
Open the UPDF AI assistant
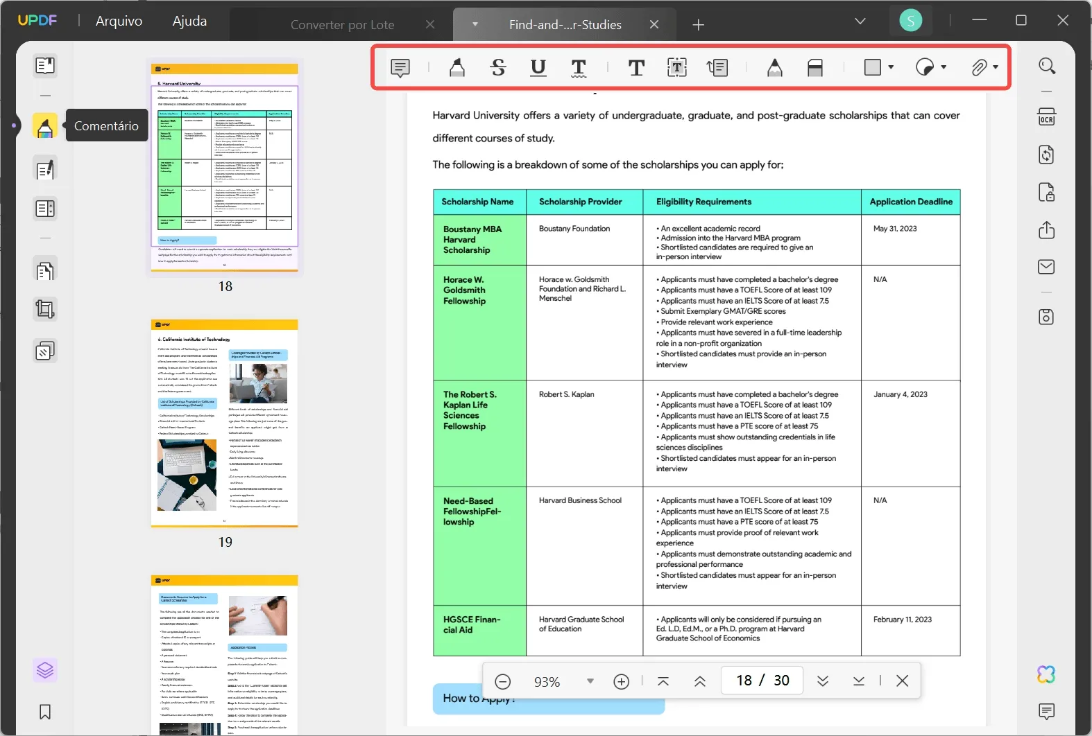1046,674
